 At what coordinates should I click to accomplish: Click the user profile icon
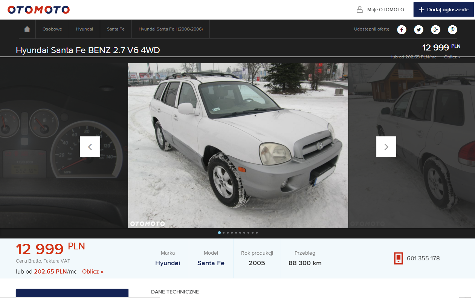[x=360, y=10]
